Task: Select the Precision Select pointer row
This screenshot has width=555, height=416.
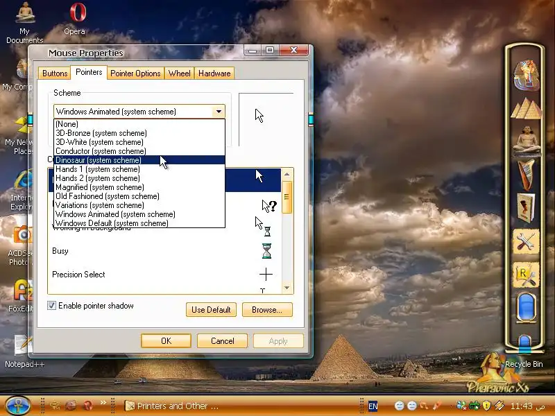Action: pos(165,275)
